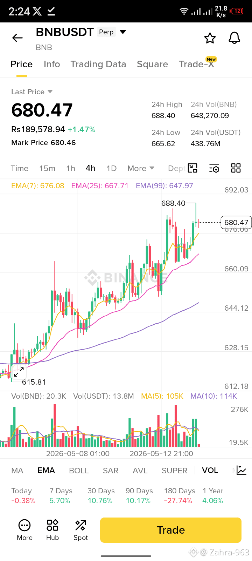
Task: Tap WiFi status icon
Action: click(184, 12)
